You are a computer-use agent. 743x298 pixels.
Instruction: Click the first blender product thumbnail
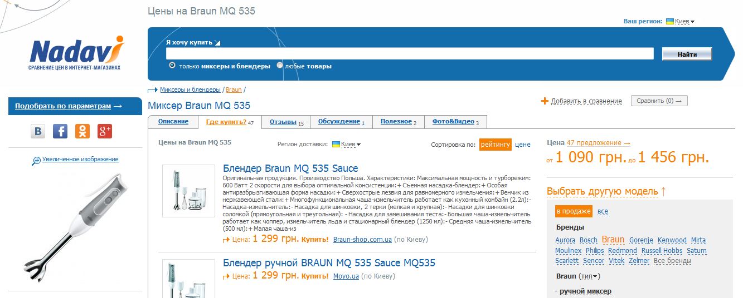pyautogui.click(x=188, y=191)
